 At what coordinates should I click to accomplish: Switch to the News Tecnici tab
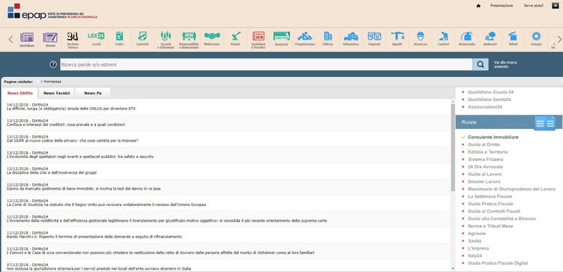(56, 93)
